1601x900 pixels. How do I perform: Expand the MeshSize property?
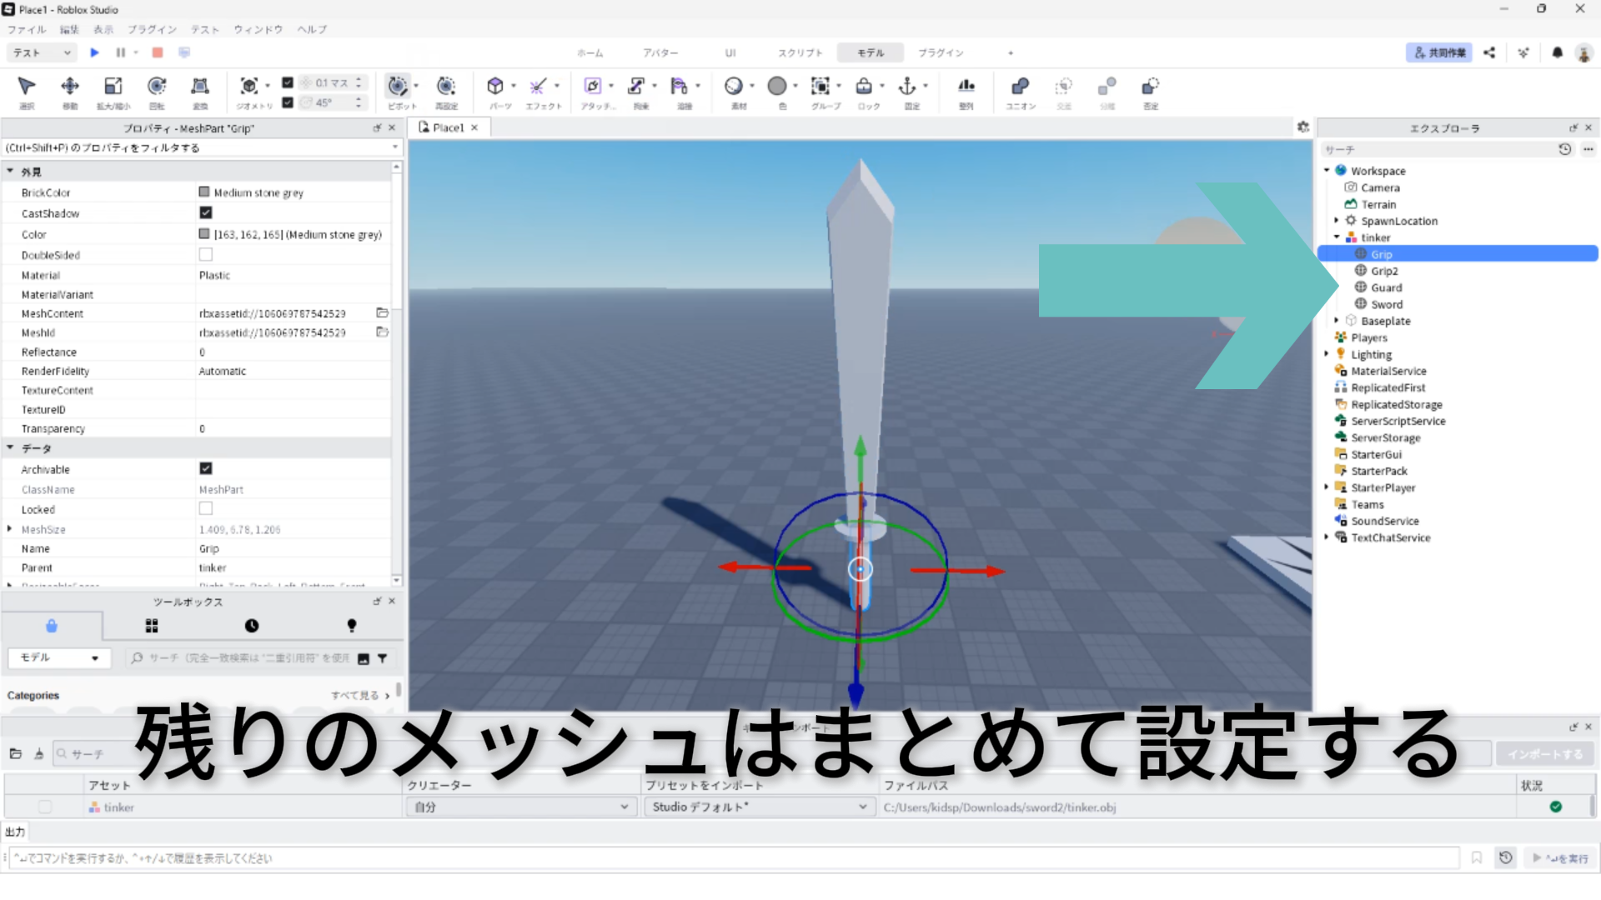point(10,529)
